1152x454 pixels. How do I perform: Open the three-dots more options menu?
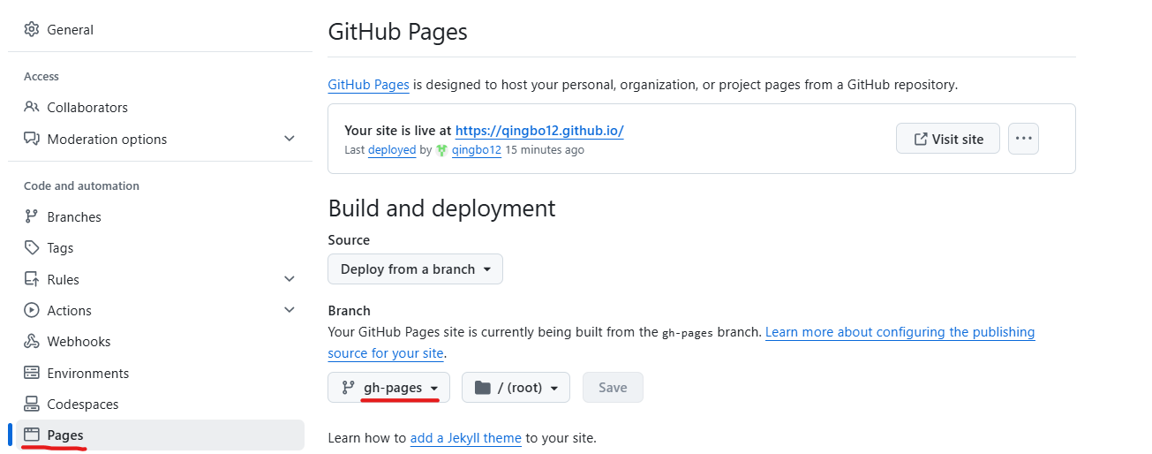tap(1023, 139)
